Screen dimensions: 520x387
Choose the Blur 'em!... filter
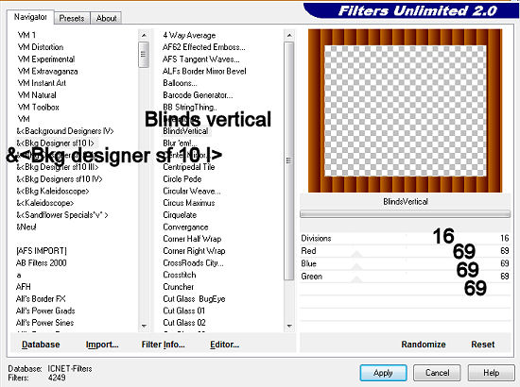click(180, 143)
